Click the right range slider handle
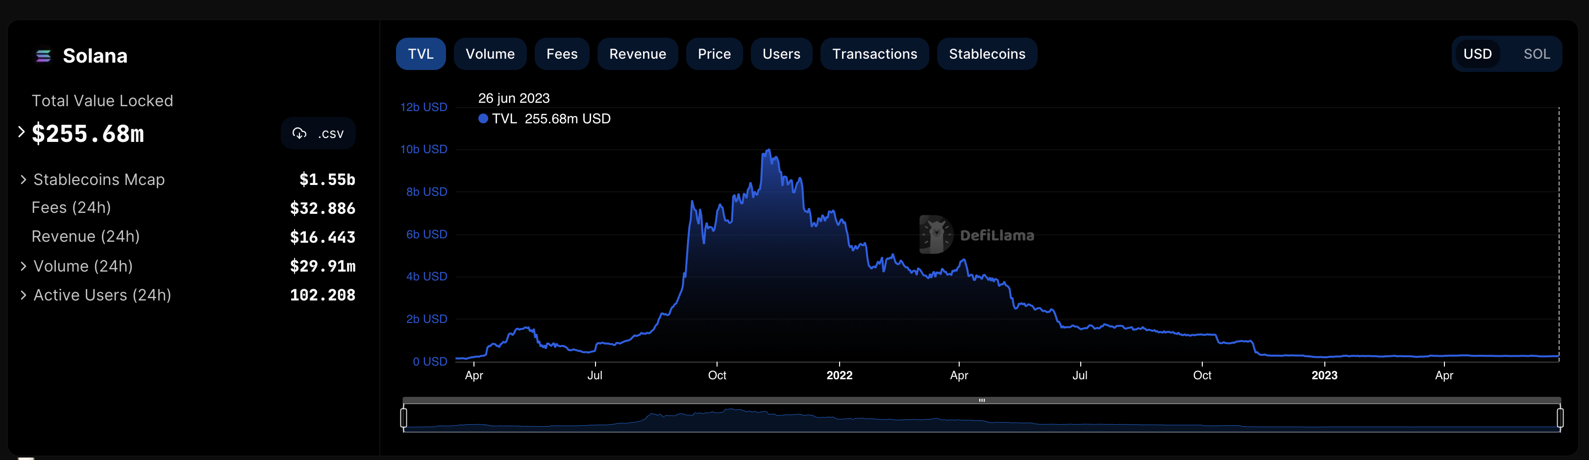This screenshot has height=460, width=1589. point(1560,417)
